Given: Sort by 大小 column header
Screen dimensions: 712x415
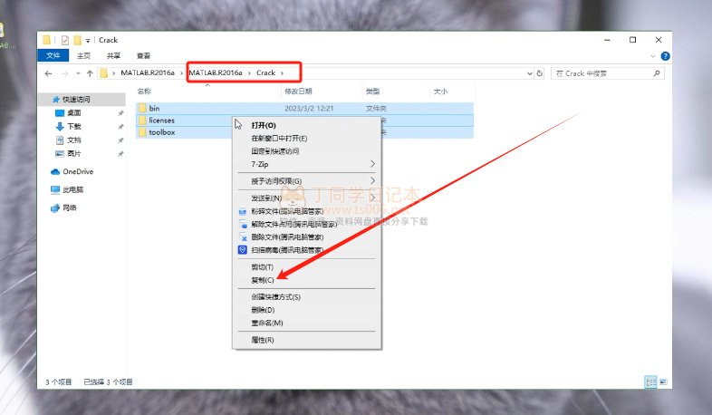Looking at the screenshot, I should tap(440, 92).
